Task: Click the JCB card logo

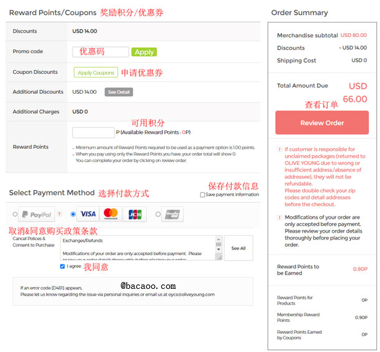Action: [x=135, y=214]
